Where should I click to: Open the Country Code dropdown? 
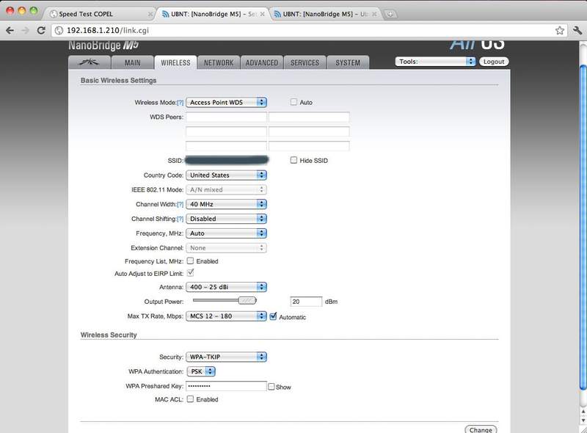tap(226, 175)
